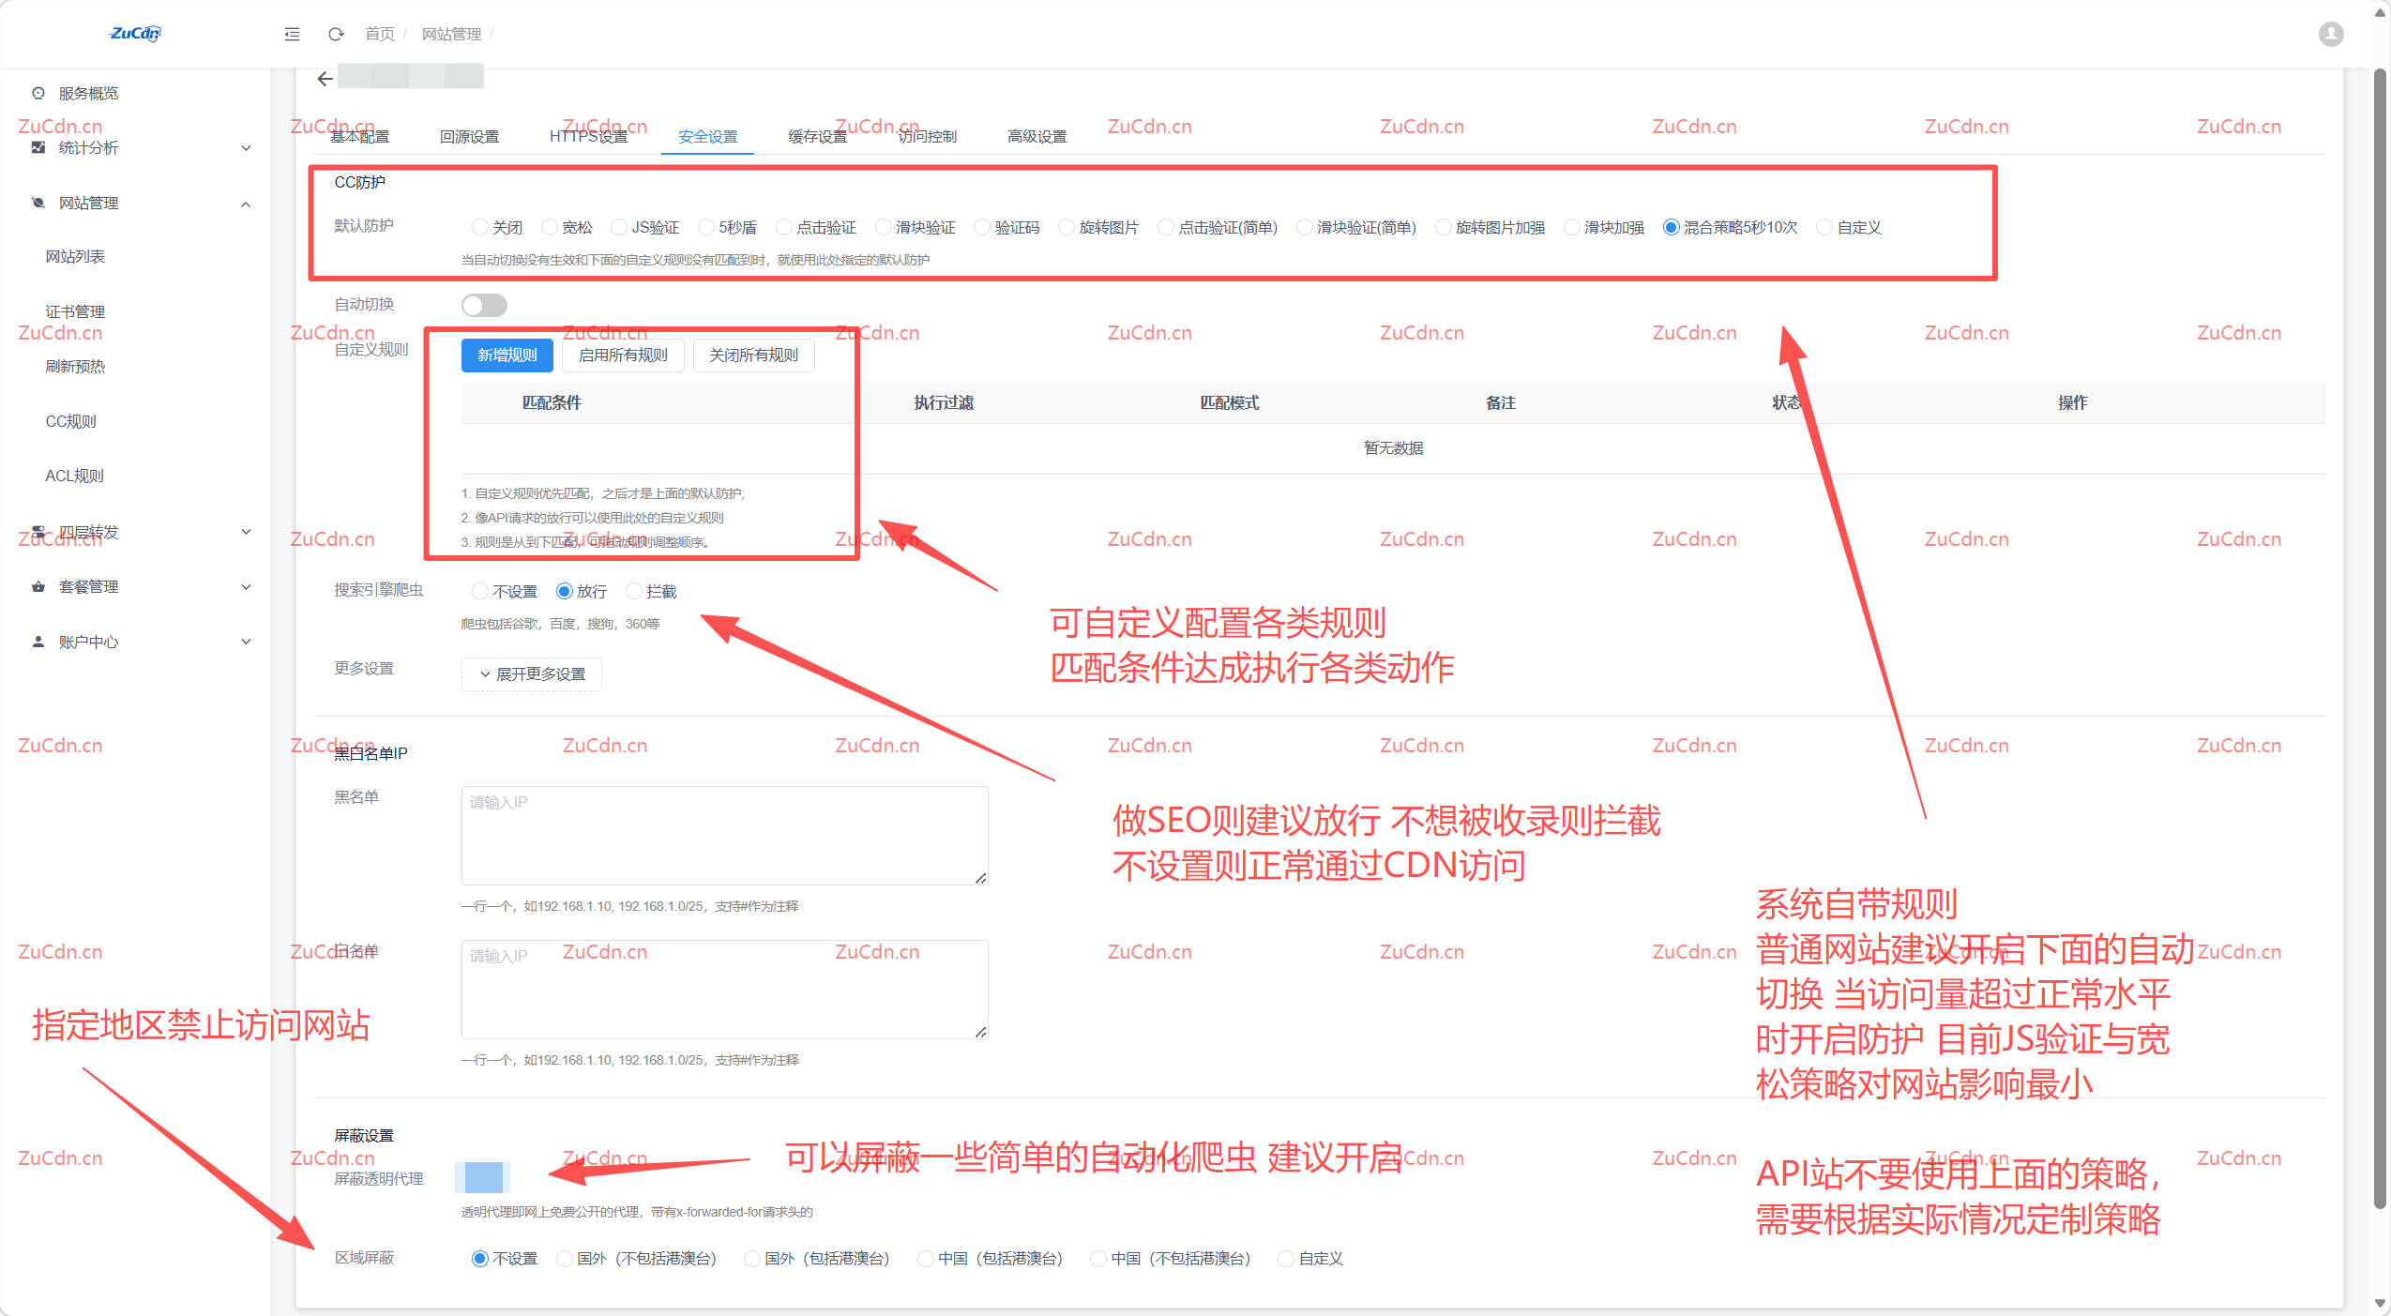Open the user avatar icon top right
The height and width of the screenshot is (1316, 2391).
pos(2330,34)
